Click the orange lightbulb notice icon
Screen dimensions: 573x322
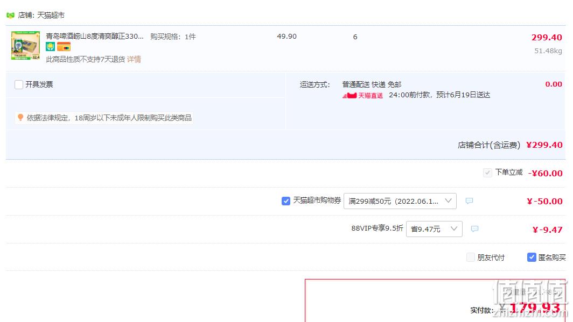20,117
